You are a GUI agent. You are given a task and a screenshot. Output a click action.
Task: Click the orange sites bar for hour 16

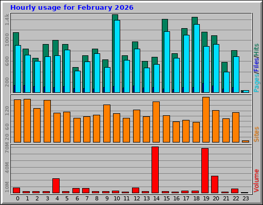(176, 132)
